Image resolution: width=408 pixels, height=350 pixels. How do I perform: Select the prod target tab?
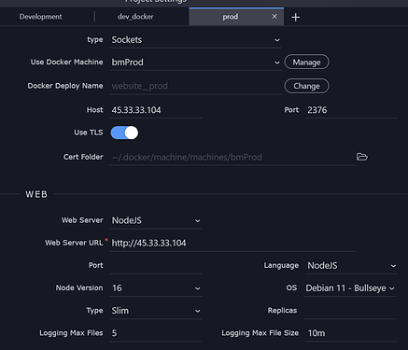point(231,17)
